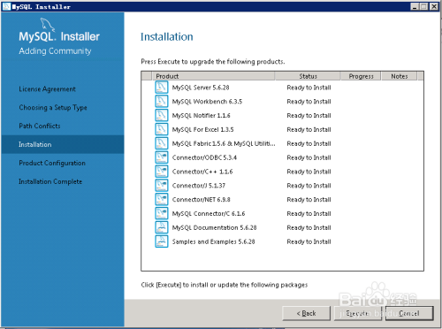Click Ready to Install status for Samples and Examples

click(x=309, y=241)
